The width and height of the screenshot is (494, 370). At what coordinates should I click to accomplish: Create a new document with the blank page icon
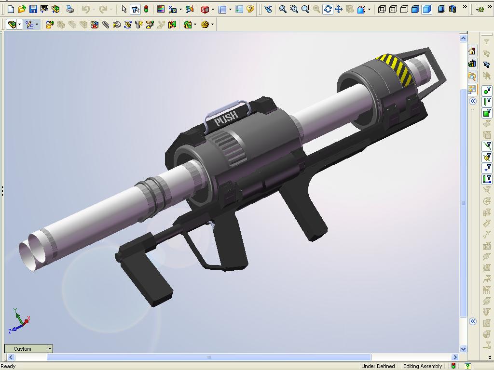coord(11,9)
